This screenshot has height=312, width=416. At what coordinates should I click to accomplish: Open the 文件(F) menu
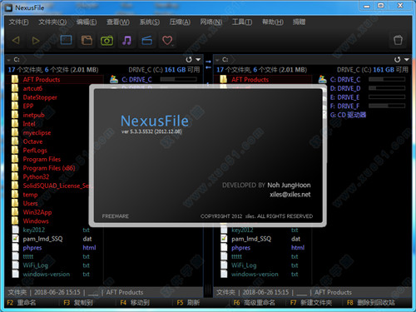[18, 22]
